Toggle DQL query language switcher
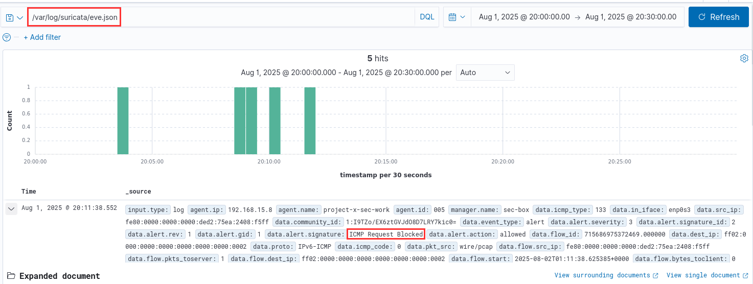The height and width of the screenshot is (284, 753). pyautogui.click(x=427, y=17)
